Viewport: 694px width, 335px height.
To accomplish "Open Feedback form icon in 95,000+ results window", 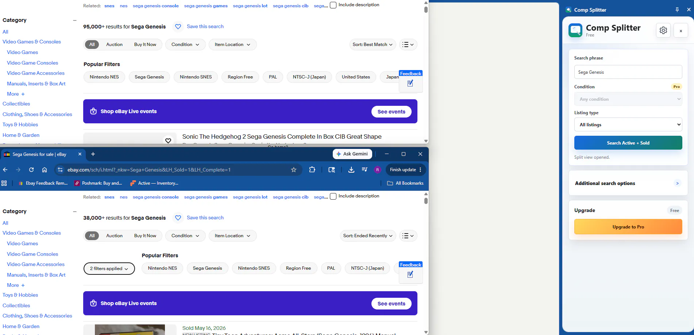I will [410, 83].
